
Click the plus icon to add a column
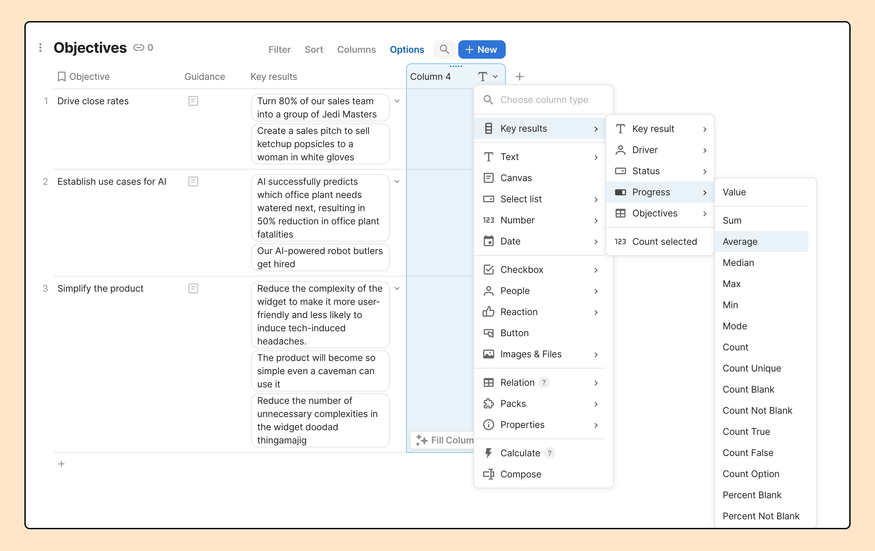[519, 77]
